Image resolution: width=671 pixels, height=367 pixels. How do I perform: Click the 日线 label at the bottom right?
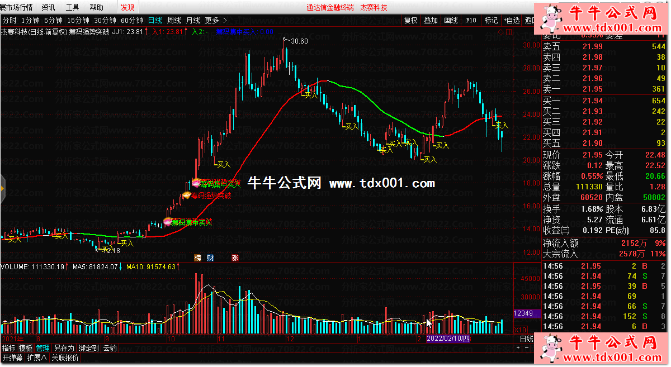coord(526,339)
